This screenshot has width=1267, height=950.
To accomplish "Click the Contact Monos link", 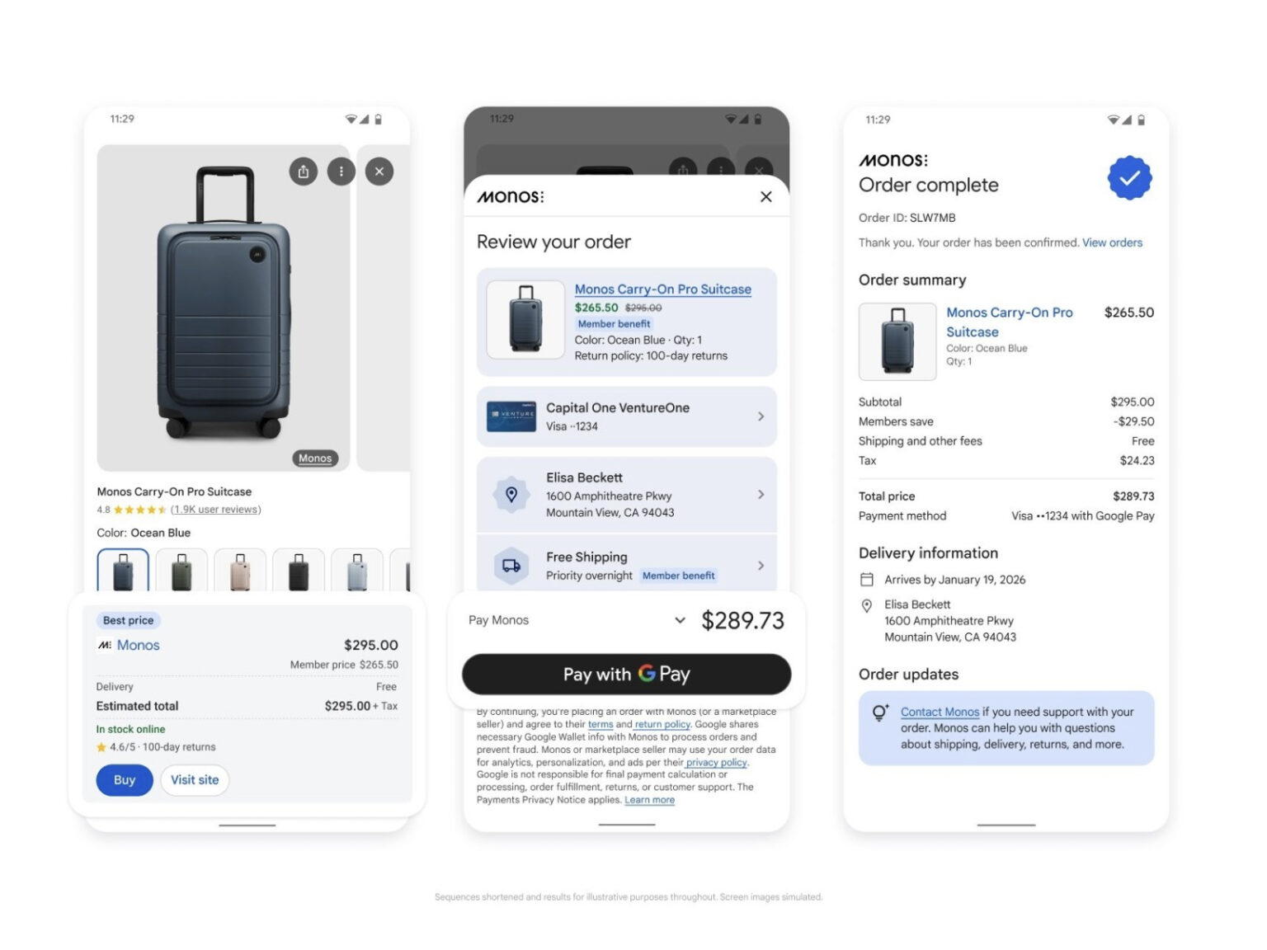I will (x=940, y=712).
